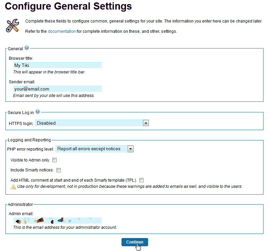Click the yellow warning triangle icon
270x251 pixels.
13,187
